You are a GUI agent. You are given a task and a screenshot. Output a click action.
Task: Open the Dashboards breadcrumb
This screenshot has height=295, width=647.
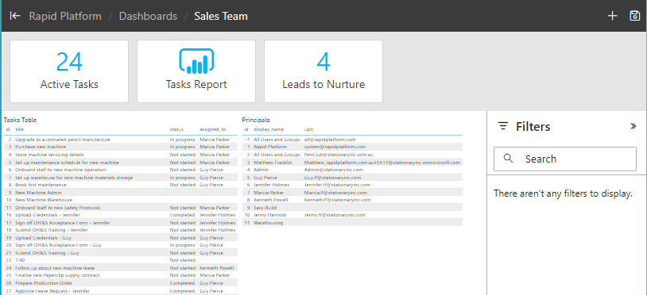pyautogui.click(x=148, y=16)
